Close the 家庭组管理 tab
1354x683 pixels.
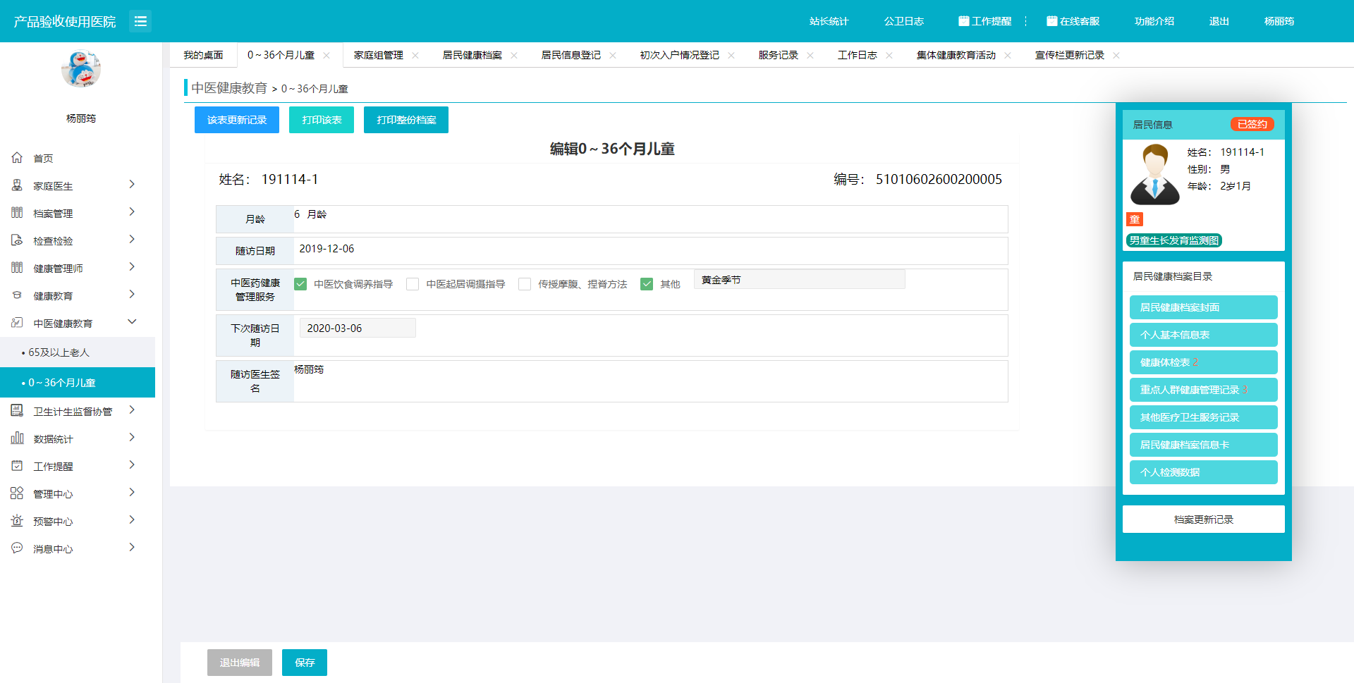pos(415,56)
